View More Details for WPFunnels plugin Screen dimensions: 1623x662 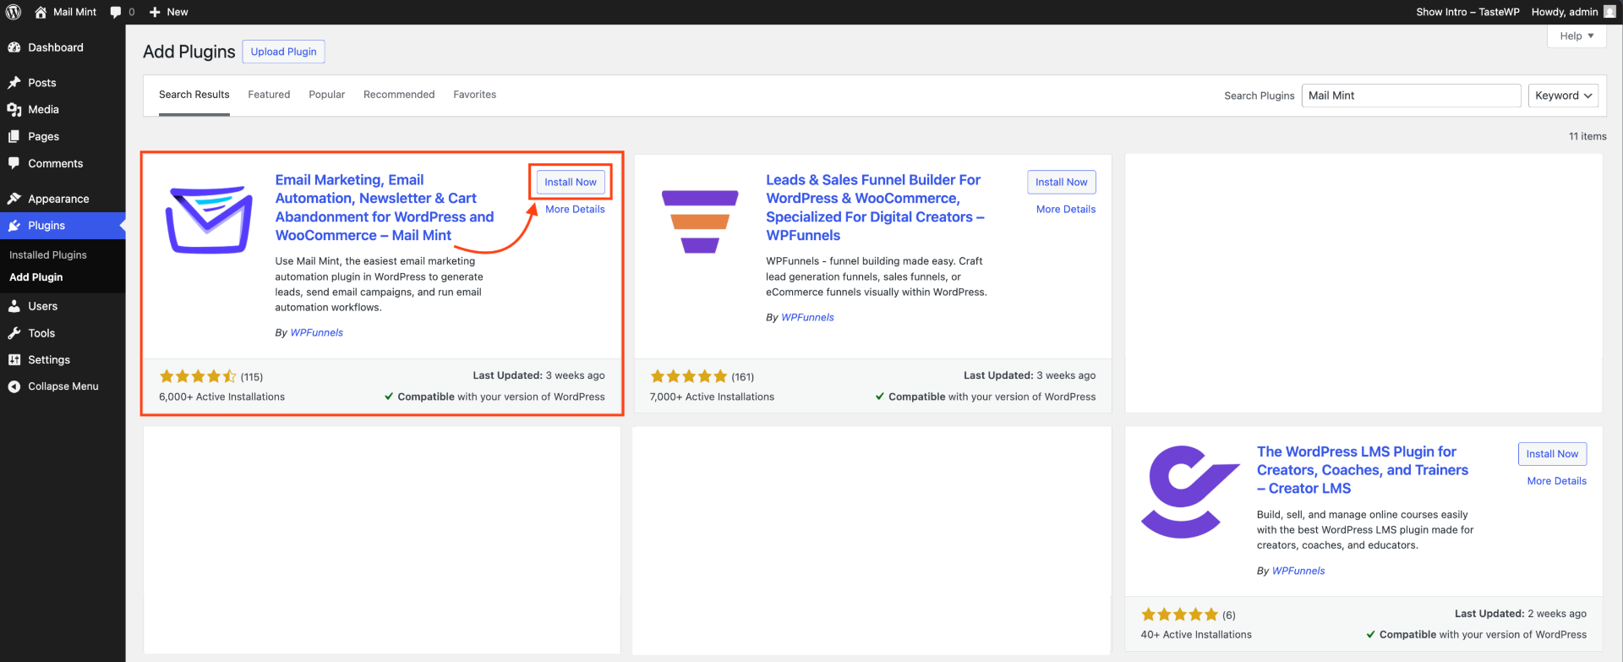(x=1065, y=209)
